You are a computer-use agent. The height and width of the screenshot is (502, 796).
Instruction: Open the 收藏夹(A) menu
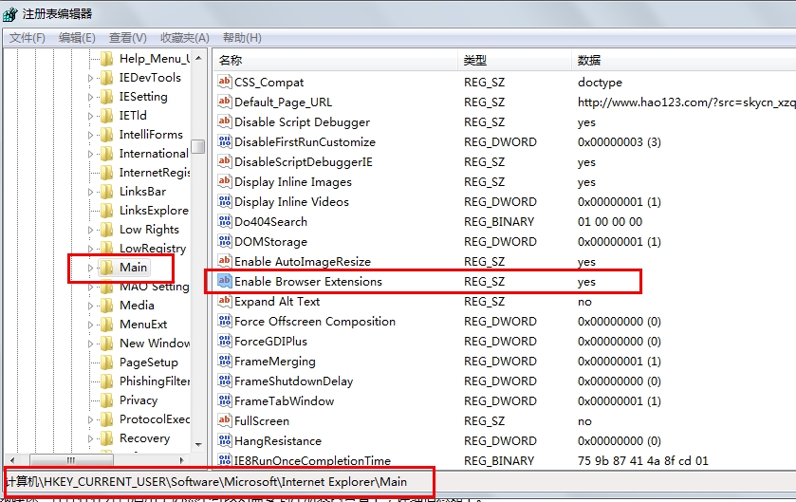(184, 38)
